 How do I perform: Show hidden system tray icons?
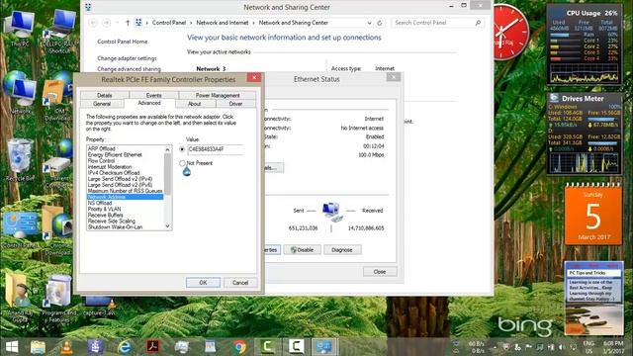[495, 347]
